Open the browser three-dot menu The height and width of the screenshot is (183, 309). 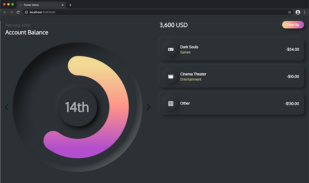305,12
